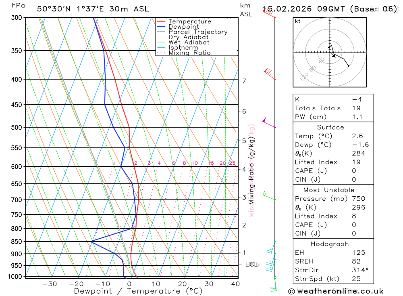Image resolution: width=403 pixels, height=296 pixels.
Task: Click the vertical 'Mixing Ratio (g/kg)' axis label
Action: 251,170
